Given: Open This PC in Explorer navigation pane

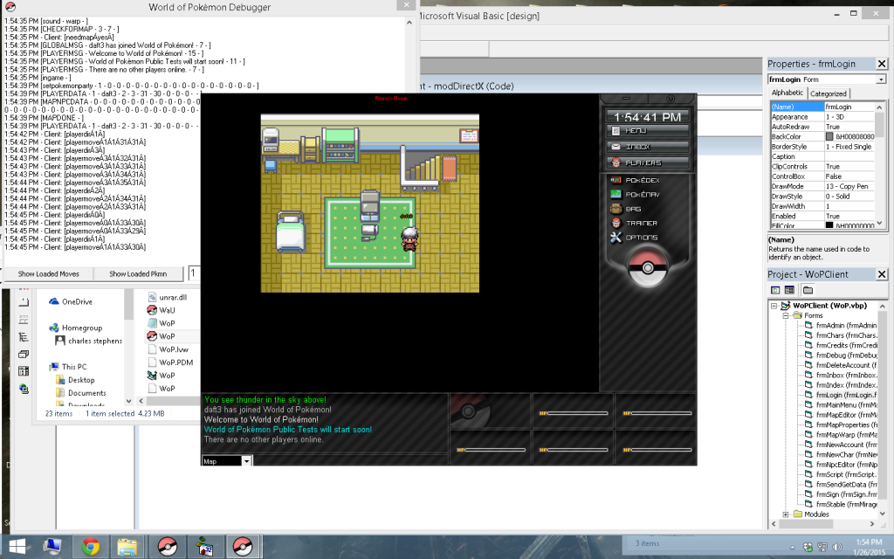Looking at the screenshot, I should tap(68, 367).
